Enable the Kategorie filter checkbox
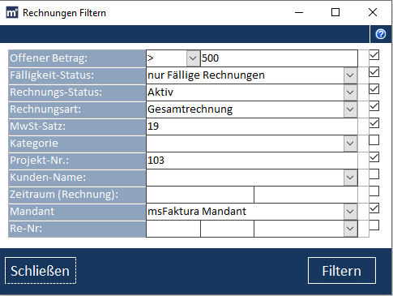 [374, 140]
